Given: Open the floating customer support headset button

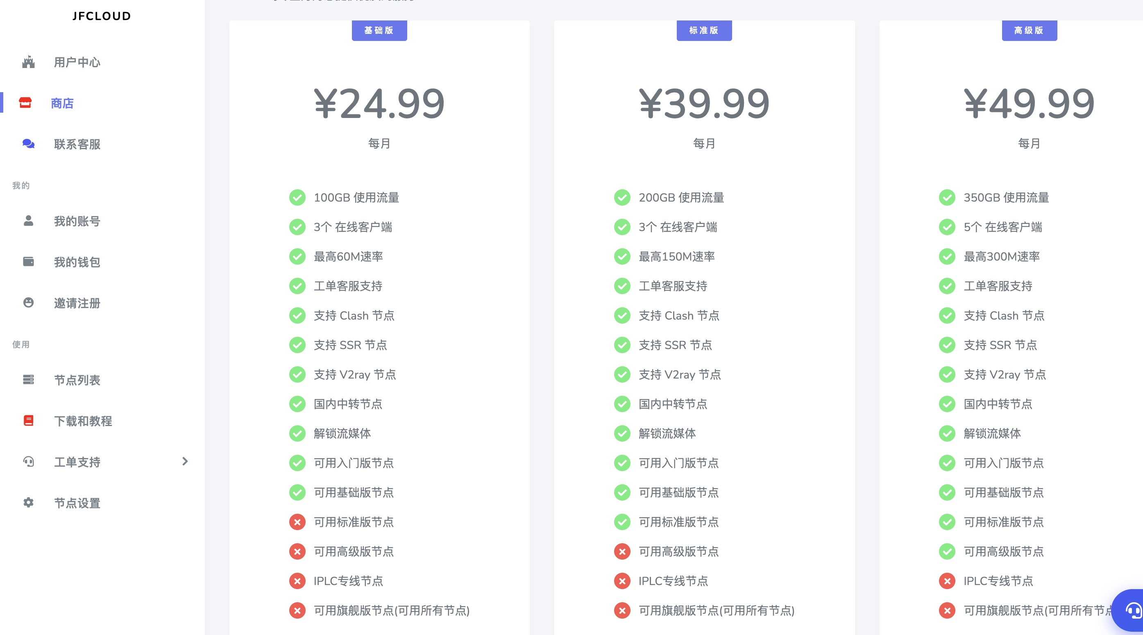Looking at the screenshot, I should (x=1130, y=610).
